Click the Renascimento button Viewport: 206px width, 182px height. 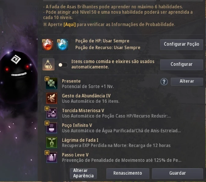(x=128, y=173)
